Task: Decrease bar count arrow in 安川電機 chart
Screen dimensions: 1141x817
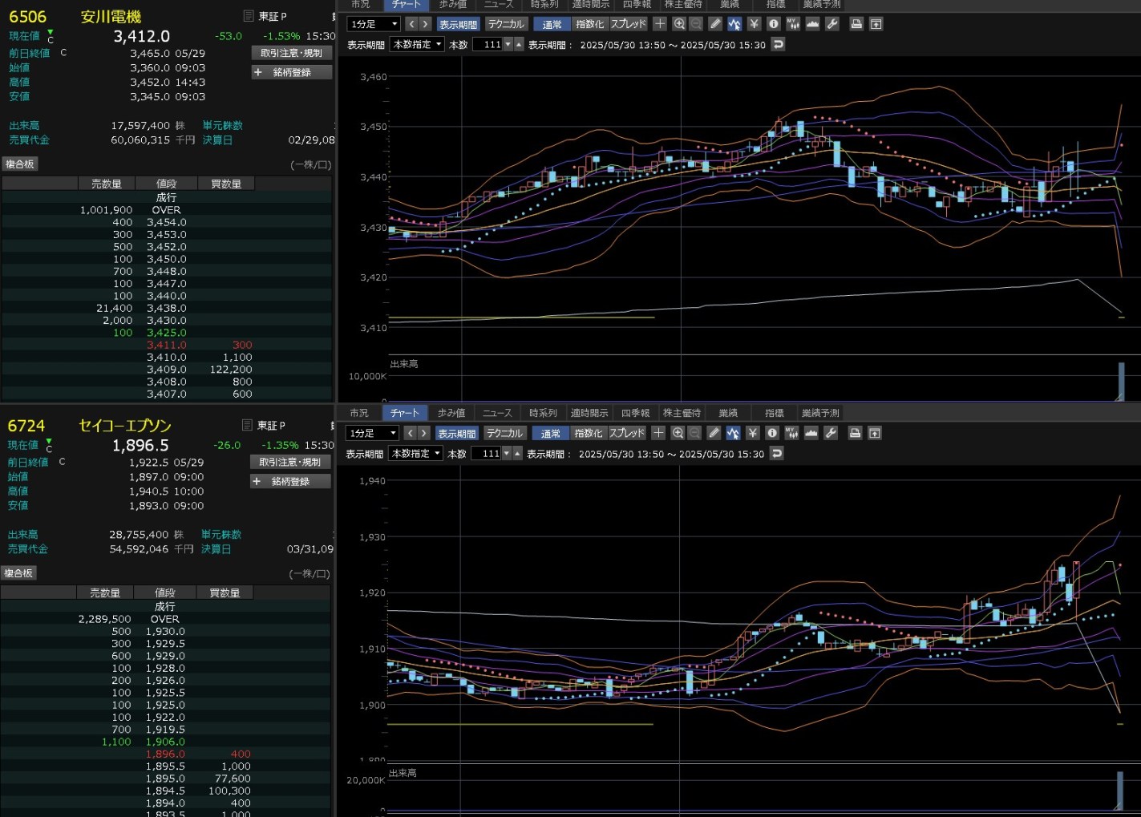Action: [508, 44]
